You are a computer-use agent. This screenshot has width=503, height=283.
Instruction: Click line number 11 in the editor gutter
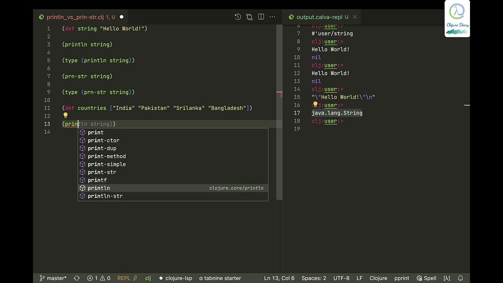47,108
